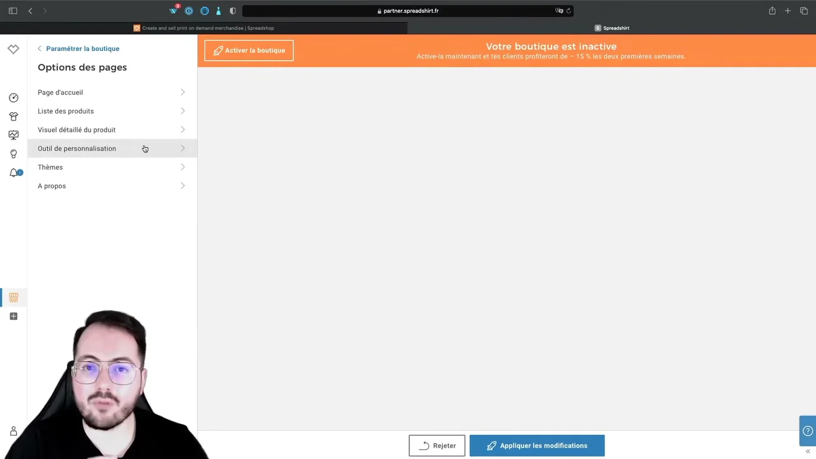Viewport: 816px width, 459px height.
Task: Reload the page with the refresh icon
Action: [x=569, y=11]
